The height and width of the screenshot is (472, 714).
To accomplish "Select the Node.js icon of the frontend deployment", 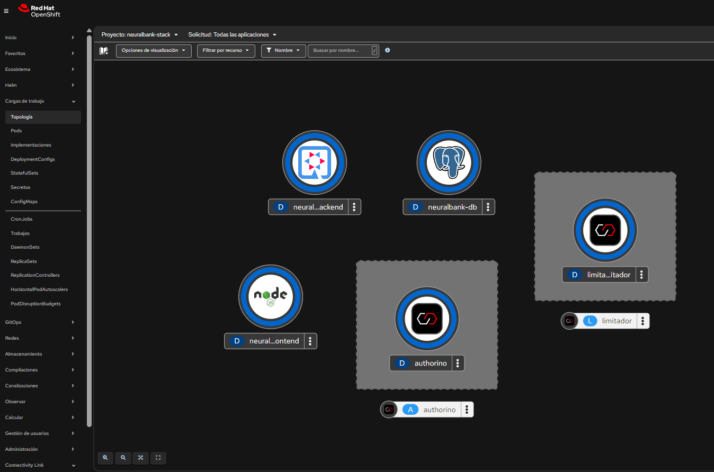I will 271,297.
